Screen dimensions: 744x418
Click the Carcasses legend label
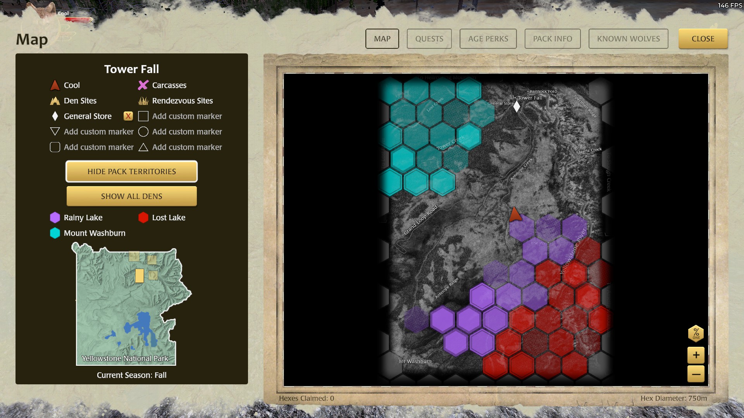click(169, 85)
